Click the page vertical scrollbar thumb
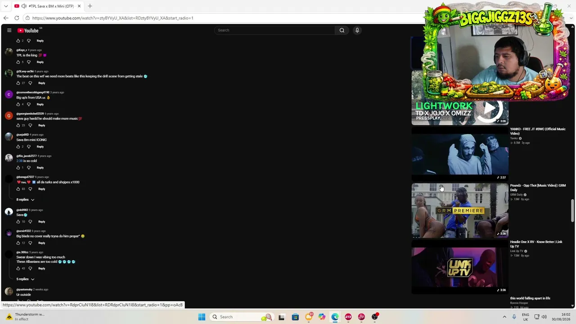The height and width of the screenshot is (324, 576). coord(572,211)
